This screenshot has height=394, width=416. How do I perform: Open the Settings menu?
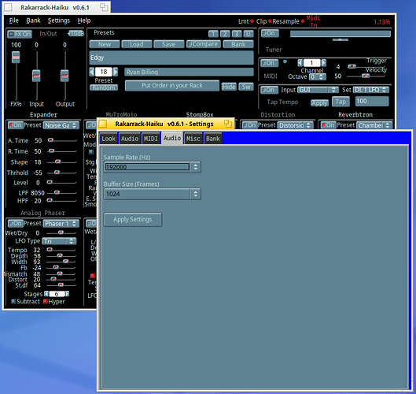[59, 20]
